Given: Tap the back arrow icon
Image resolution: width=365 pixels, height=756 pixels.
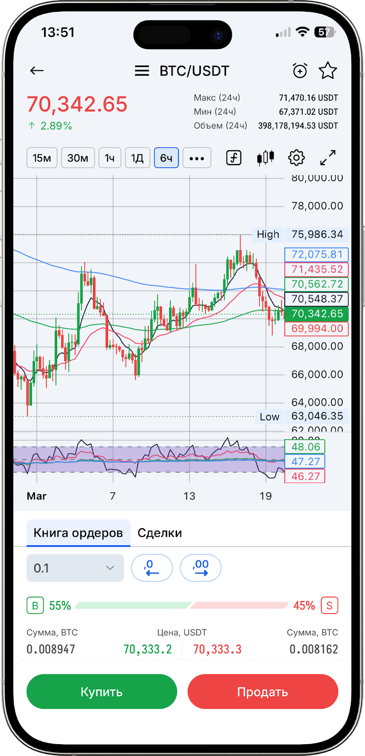Looking at the screenshot, I should tap(37, 71).
